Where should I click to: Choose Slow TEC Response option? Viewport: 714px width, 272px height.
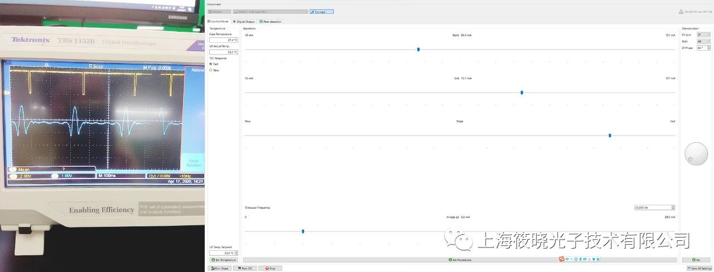pyautogui.click(x=210, y=70)
